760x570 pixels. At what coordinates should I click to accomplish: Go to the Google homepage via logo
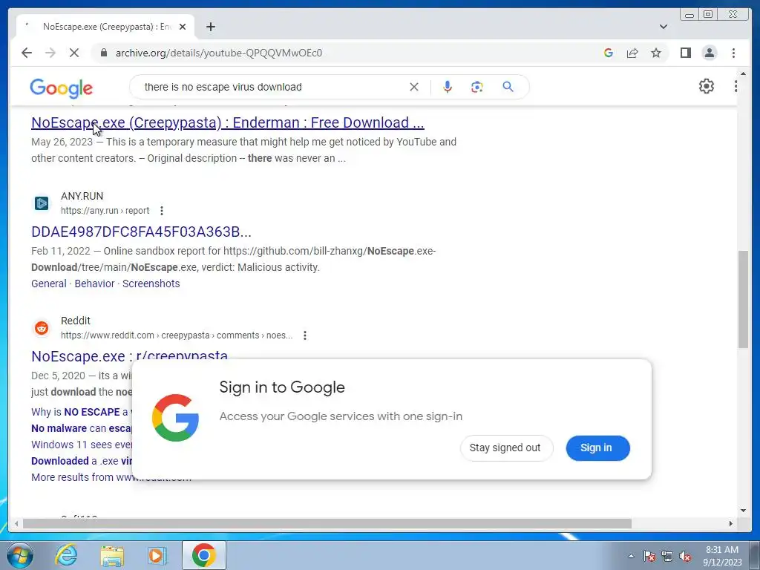click(x=61, y=88)
